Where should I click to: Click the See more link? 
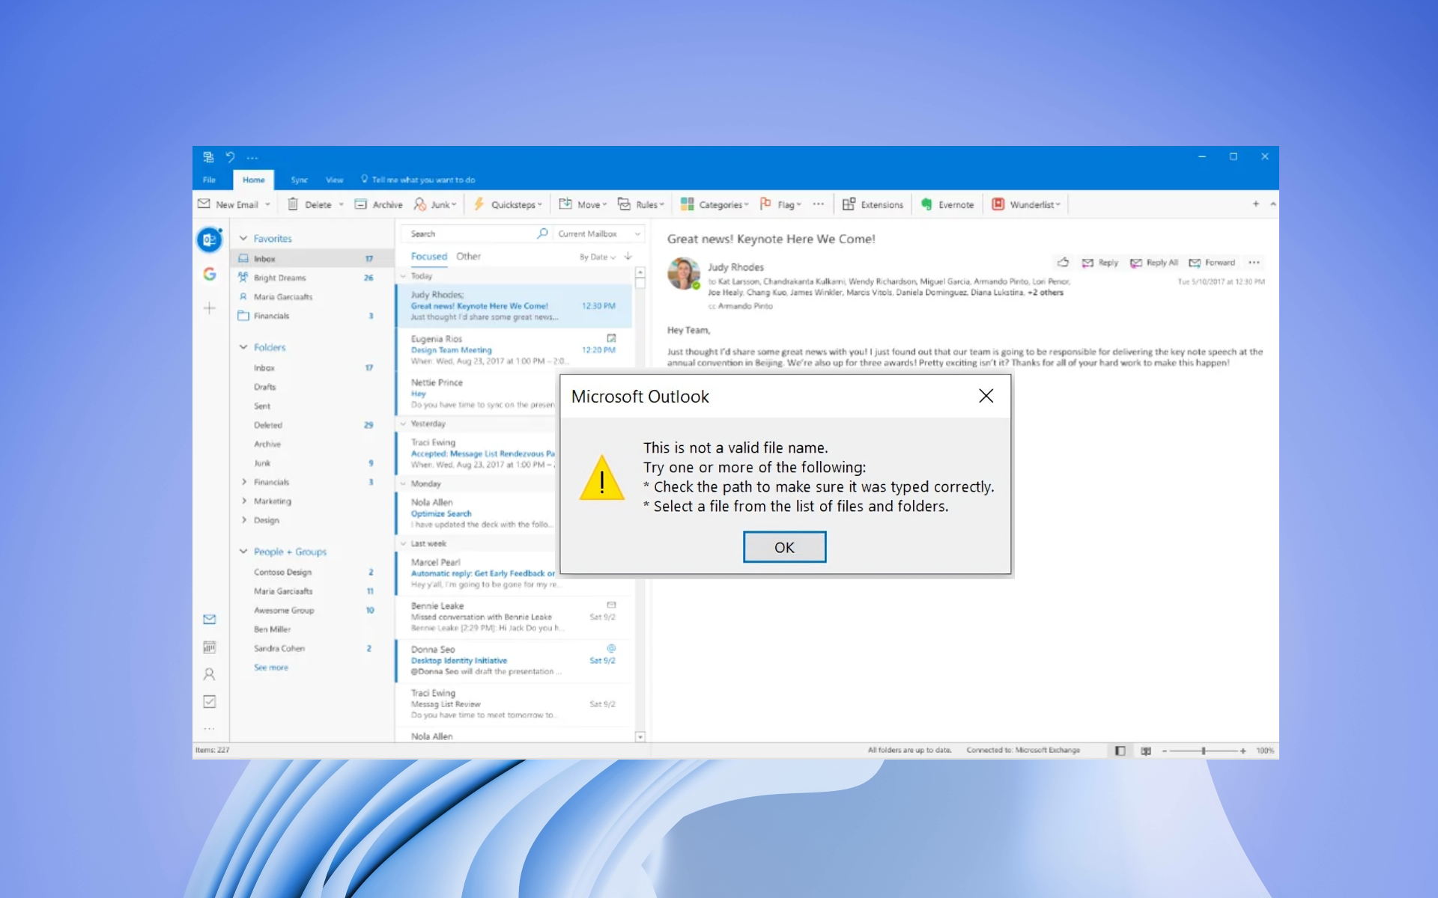pos(270,667)
